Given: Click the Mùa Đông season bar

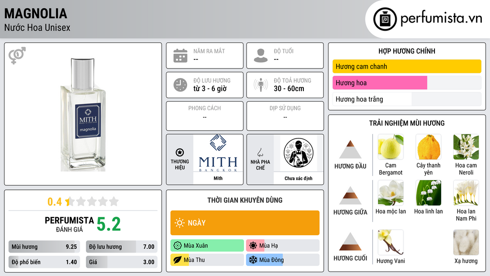Looking at the screenshot, I should point(283,260).
